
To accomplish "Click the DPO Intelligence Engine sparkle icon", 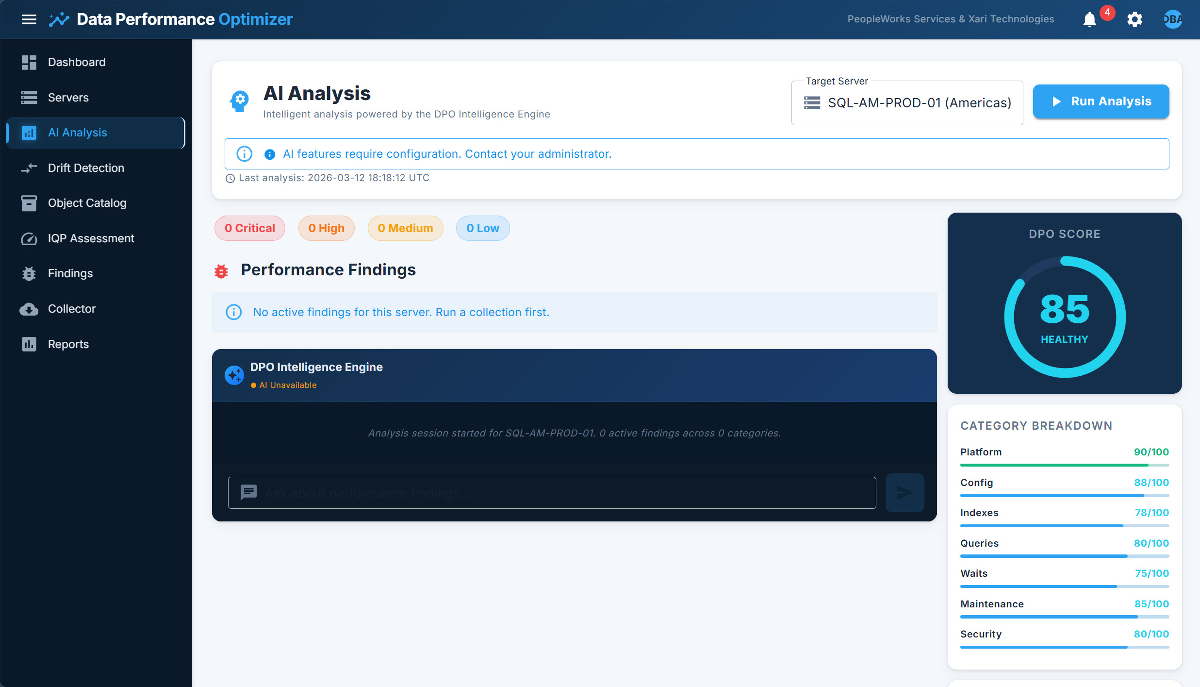I will pos(234,375).
